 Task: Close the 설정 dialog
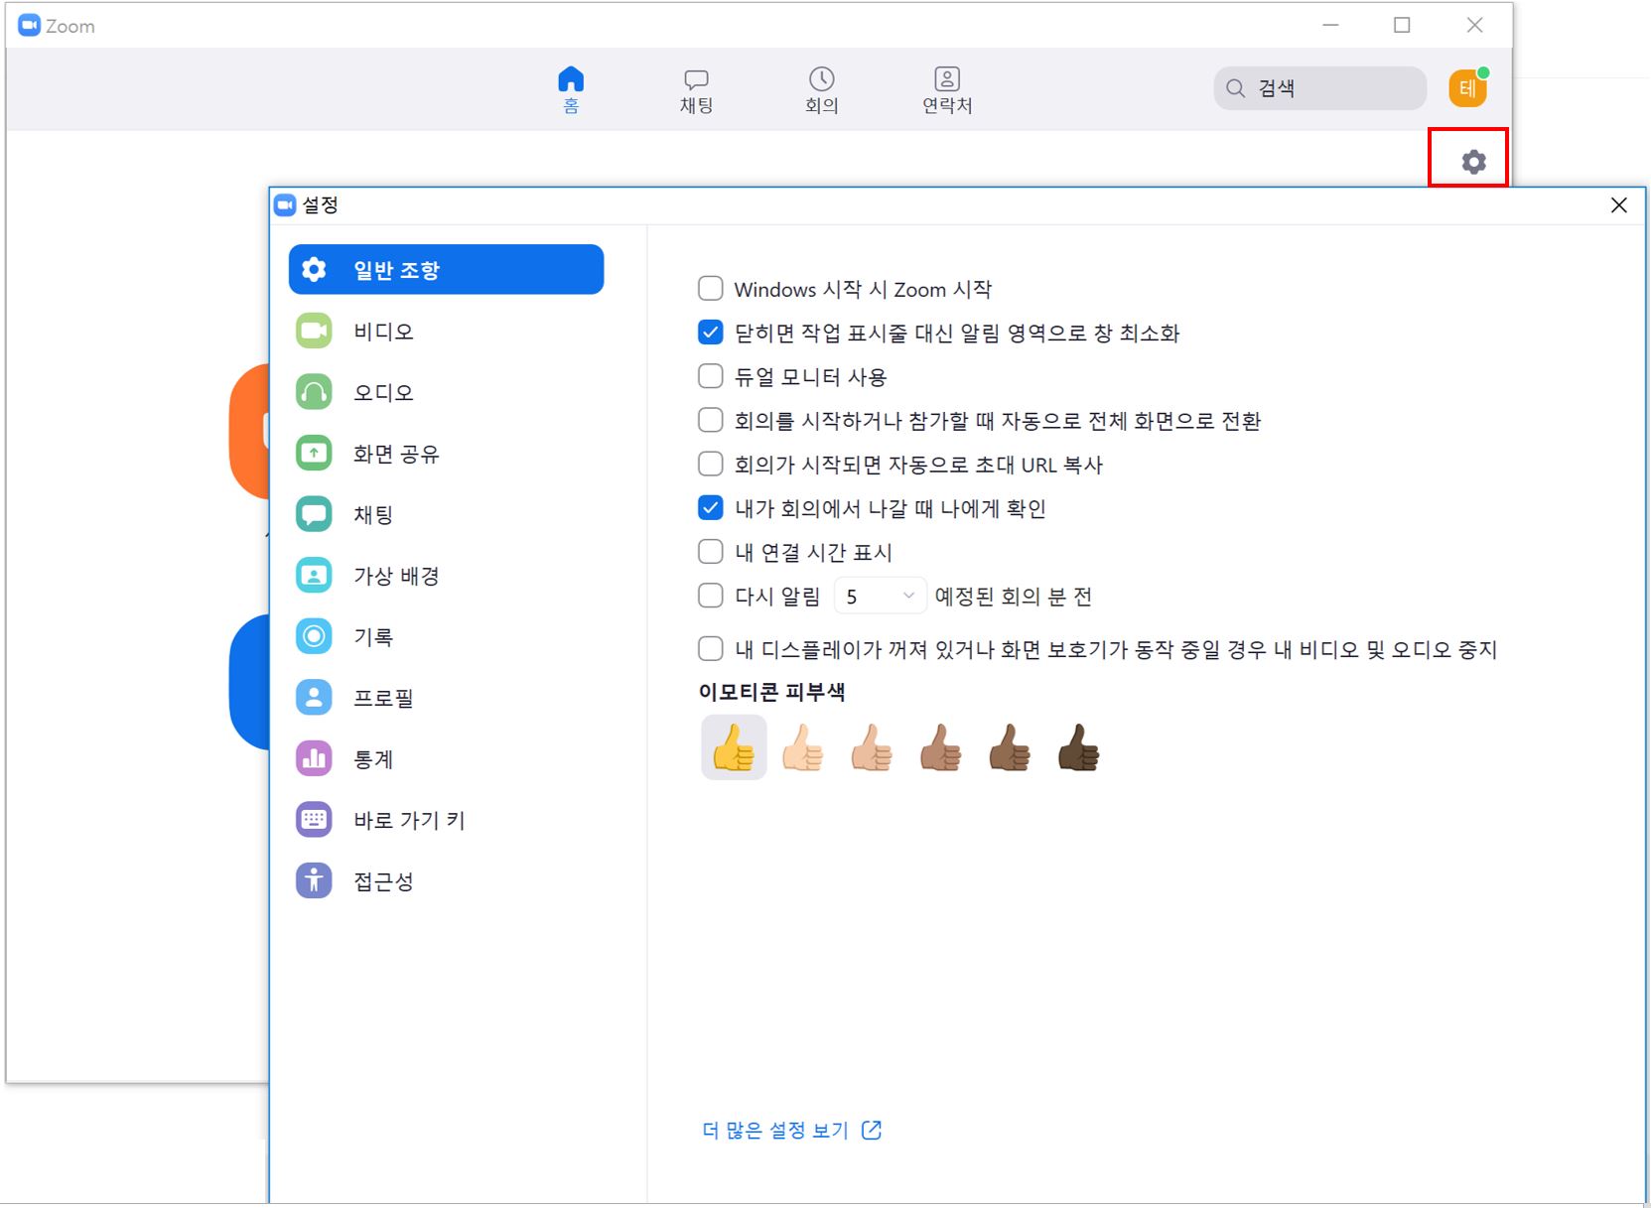point(1619,204)
